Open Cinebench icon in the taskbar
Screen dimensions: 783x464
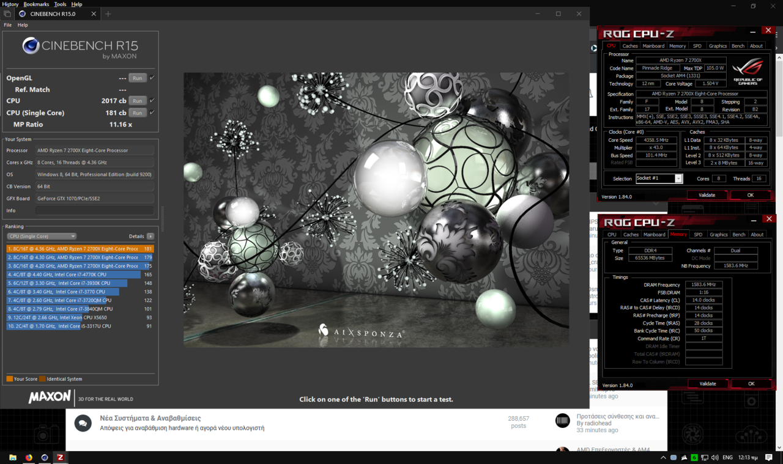[x=45, y=457]
